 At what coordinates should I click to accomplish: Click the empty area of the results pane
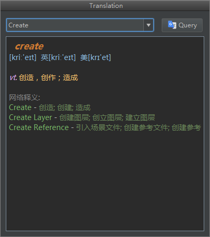click(x=105, y=181)
